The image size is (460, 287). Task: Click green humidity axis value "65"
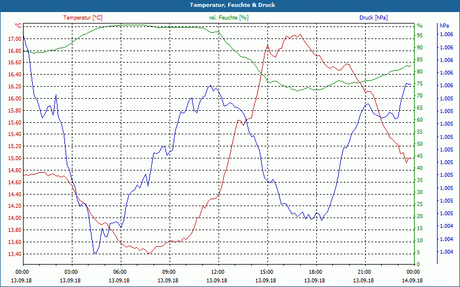420,108
